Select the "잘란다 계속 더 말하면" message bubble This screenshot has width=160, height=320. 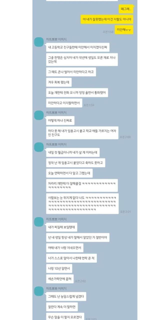click(x=62, y=307)
